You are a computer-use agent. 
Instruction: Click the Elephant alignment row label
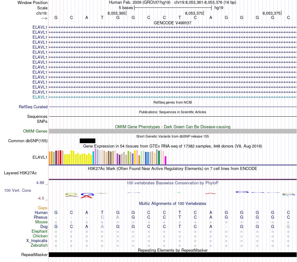39,231
